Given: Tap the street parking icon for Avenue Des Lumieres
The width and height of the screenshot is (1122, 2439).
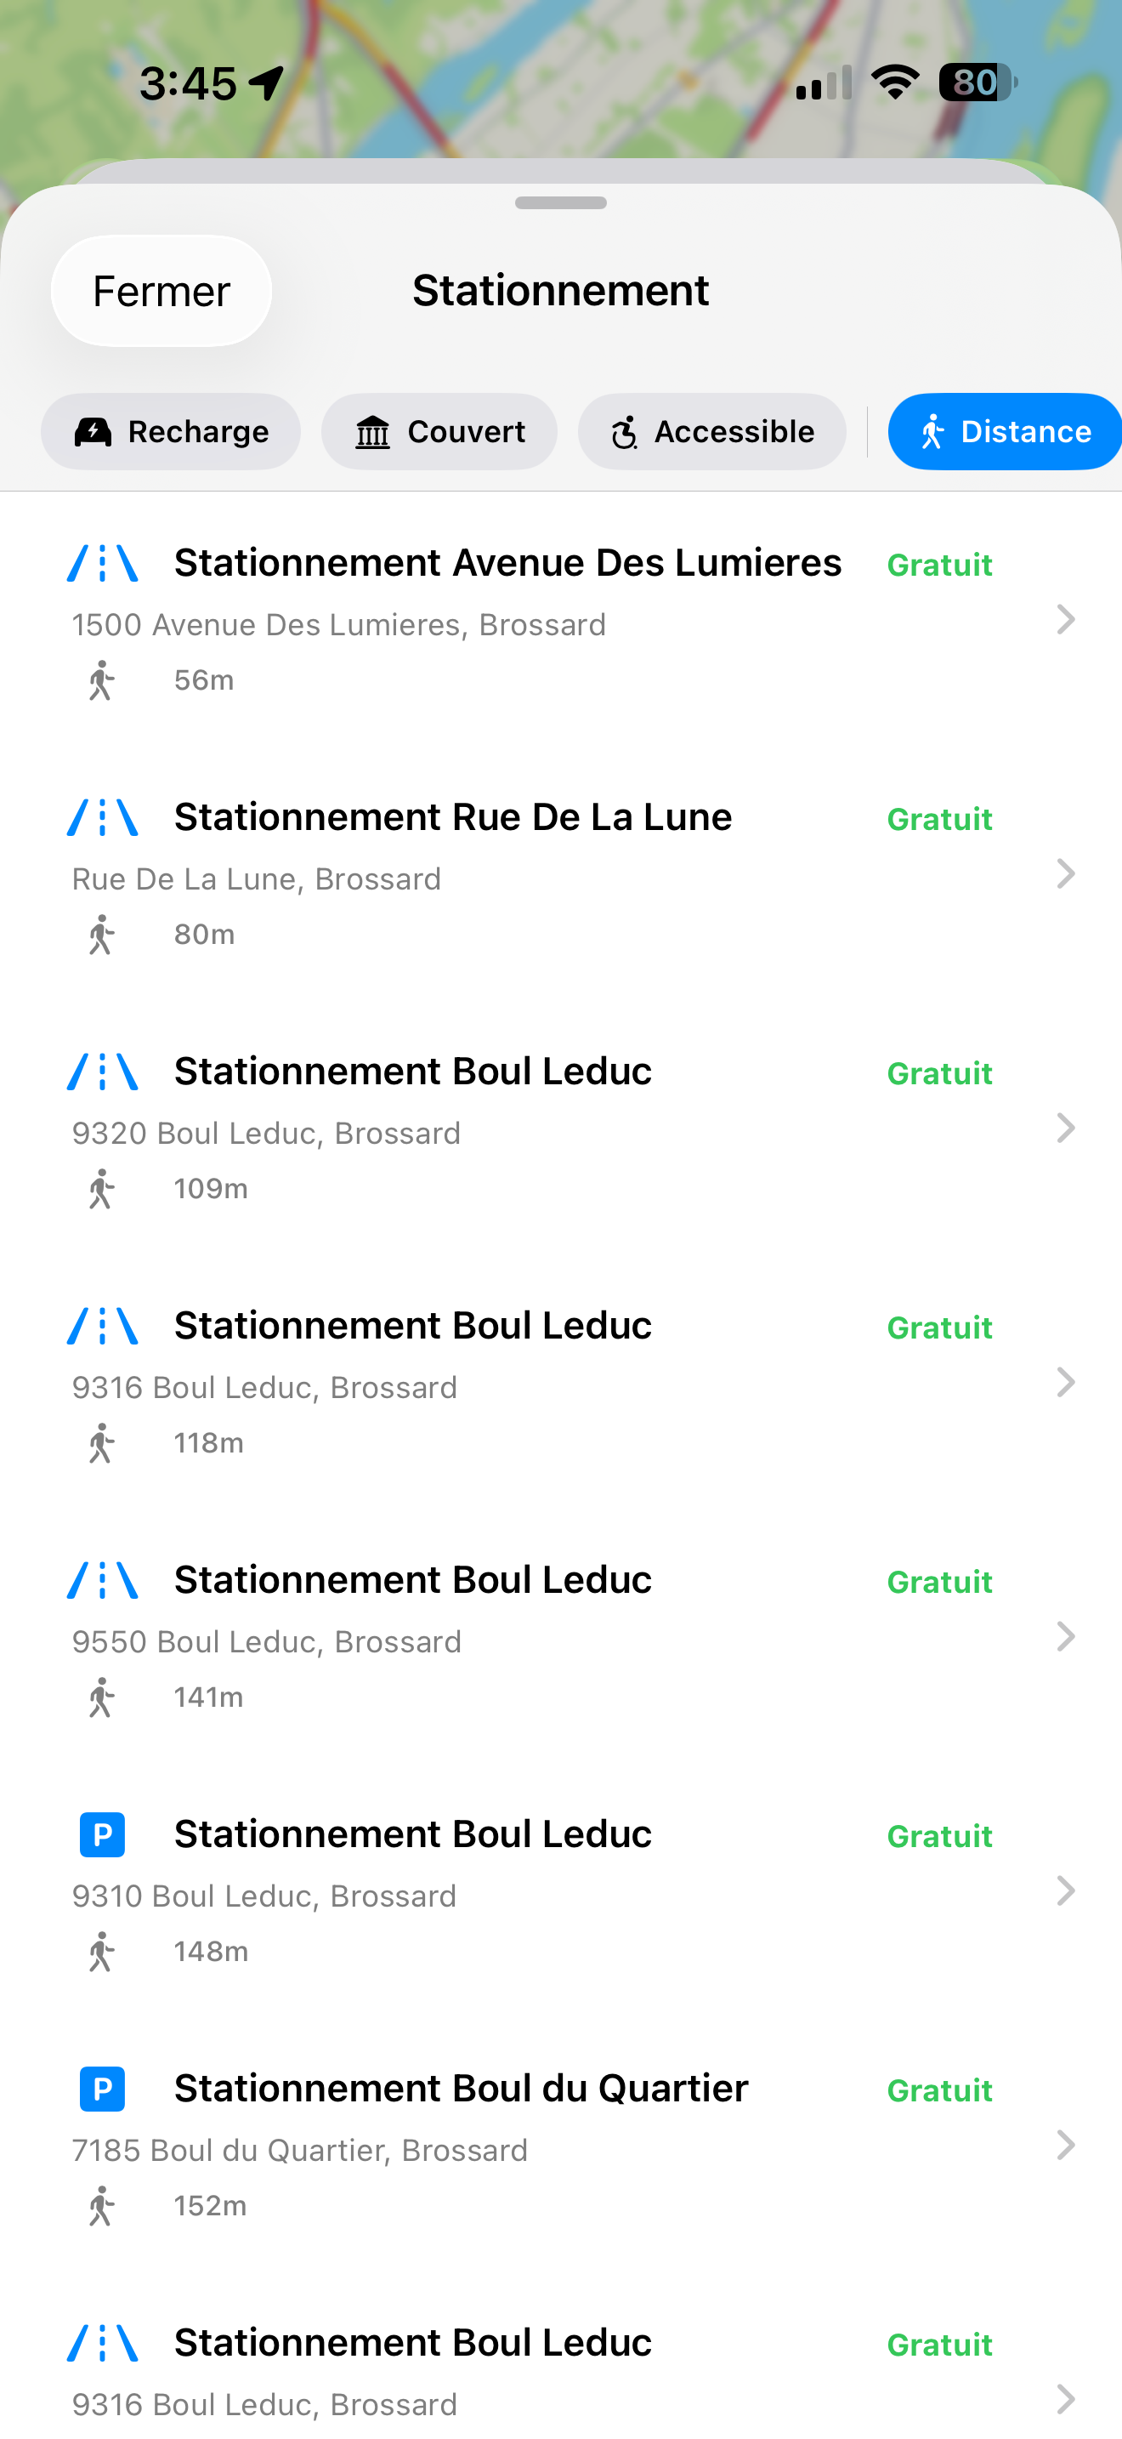Looking at the screenshot, I should pyautogui.click(x=102, y=563).
